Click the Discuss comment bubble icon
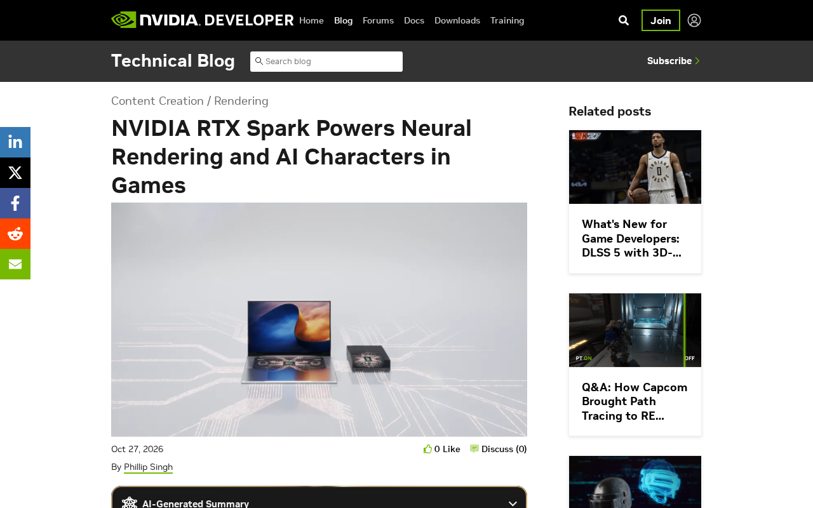This screenshot has height=508, width=813. pos(474,449)
